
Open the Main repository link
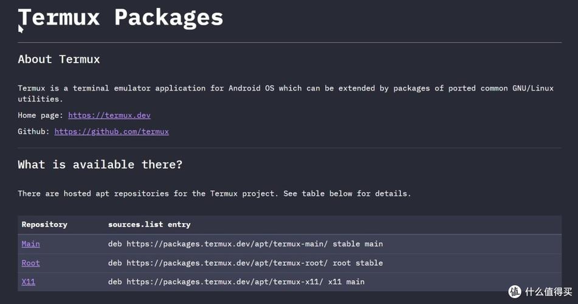(30, 244)
